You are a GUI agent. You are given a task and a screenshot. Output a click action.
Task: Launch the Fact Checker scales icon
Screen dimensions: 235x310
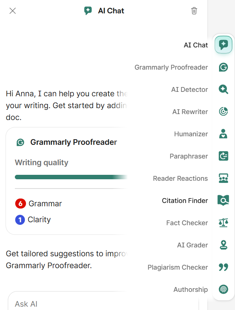point(223,223)
